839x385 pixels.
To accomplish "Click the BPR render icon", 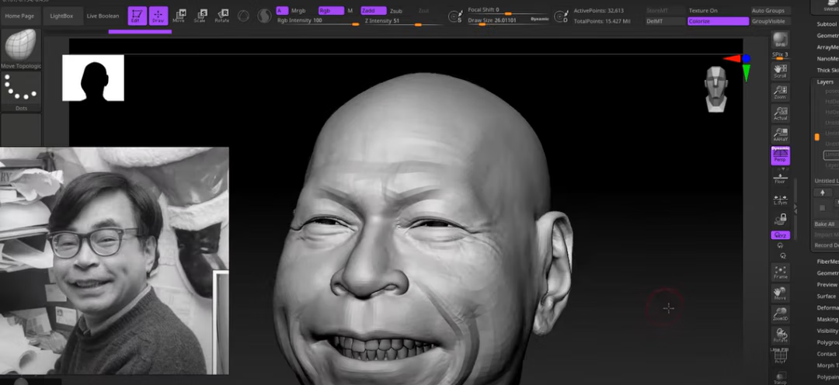I will click(780, 40).
